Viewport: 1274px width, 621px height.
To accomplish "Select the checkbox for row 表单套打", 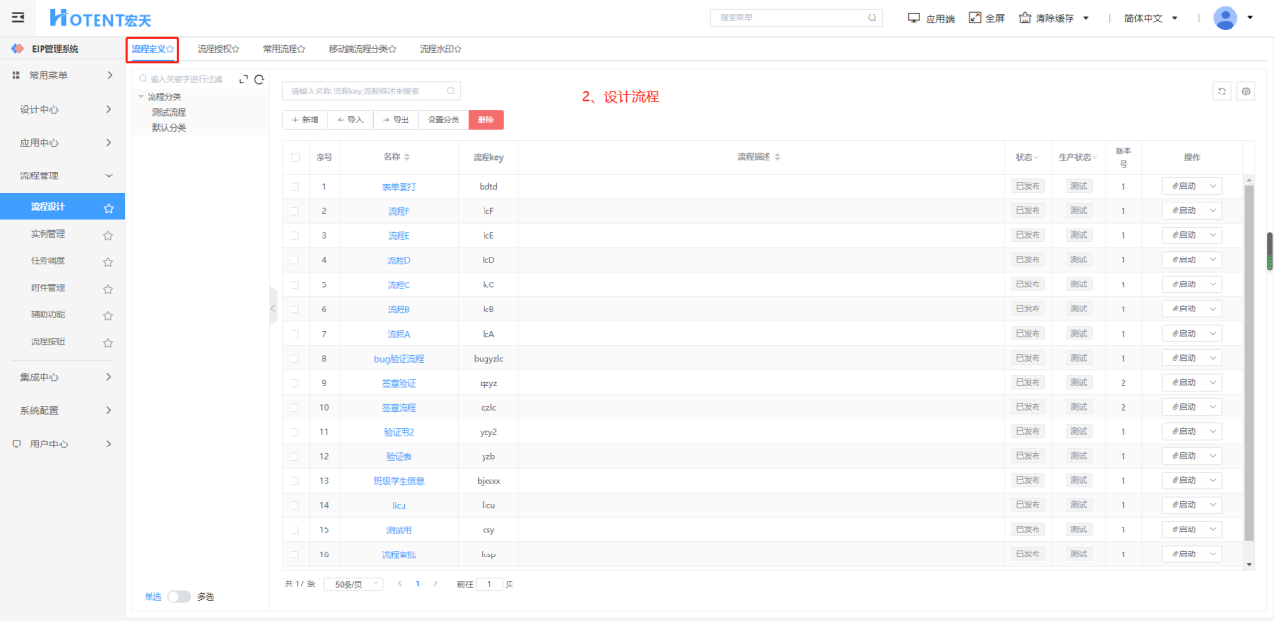I will coord(295,186).
